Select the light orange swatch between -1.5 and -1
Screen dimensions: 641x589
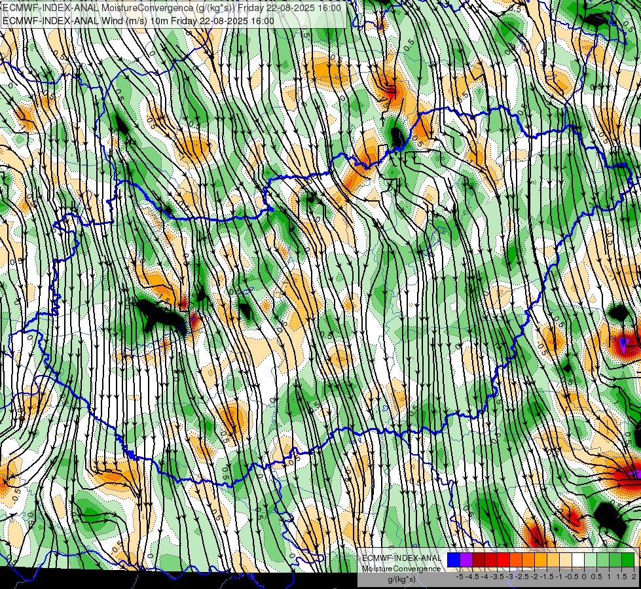553,560
